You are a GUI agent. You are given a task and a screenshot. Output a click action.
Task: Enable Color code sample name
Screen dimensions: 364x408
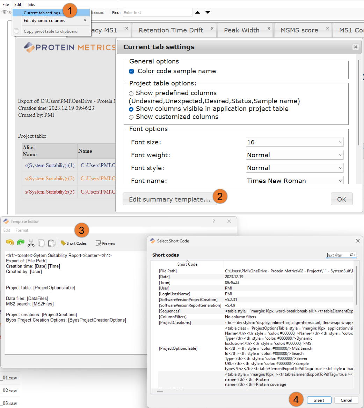click(132, 71)
